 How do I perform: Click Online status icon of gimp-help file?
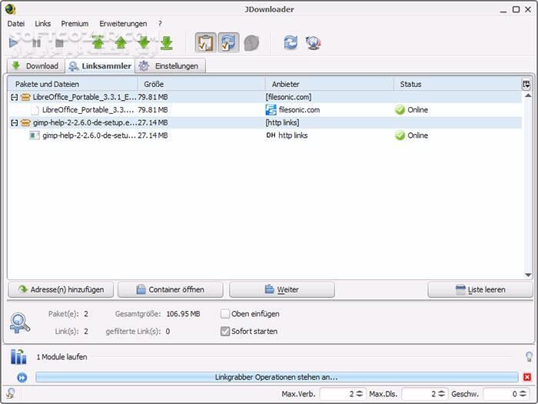(x=400, y=135)
